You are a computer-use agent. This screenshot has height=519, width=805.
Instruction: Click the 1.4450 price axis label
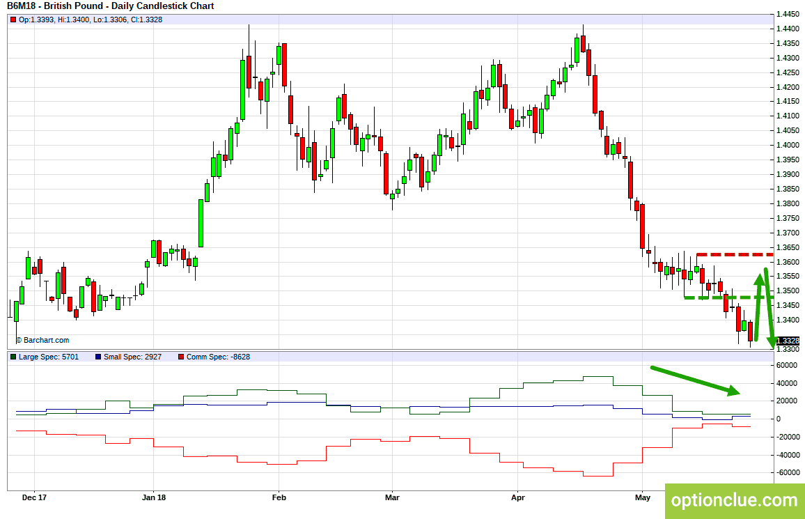click(788, 15)
